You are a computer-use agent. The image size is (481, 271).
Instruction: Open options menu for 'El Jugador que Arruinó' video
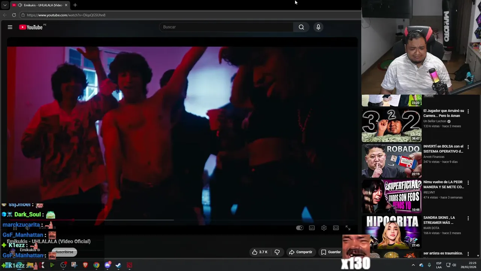pos(468,111)
